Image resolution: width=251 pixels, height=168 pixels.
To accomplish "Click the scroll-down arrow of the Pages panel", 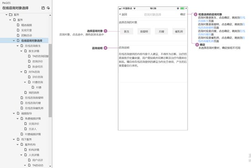I will (50, 166).
